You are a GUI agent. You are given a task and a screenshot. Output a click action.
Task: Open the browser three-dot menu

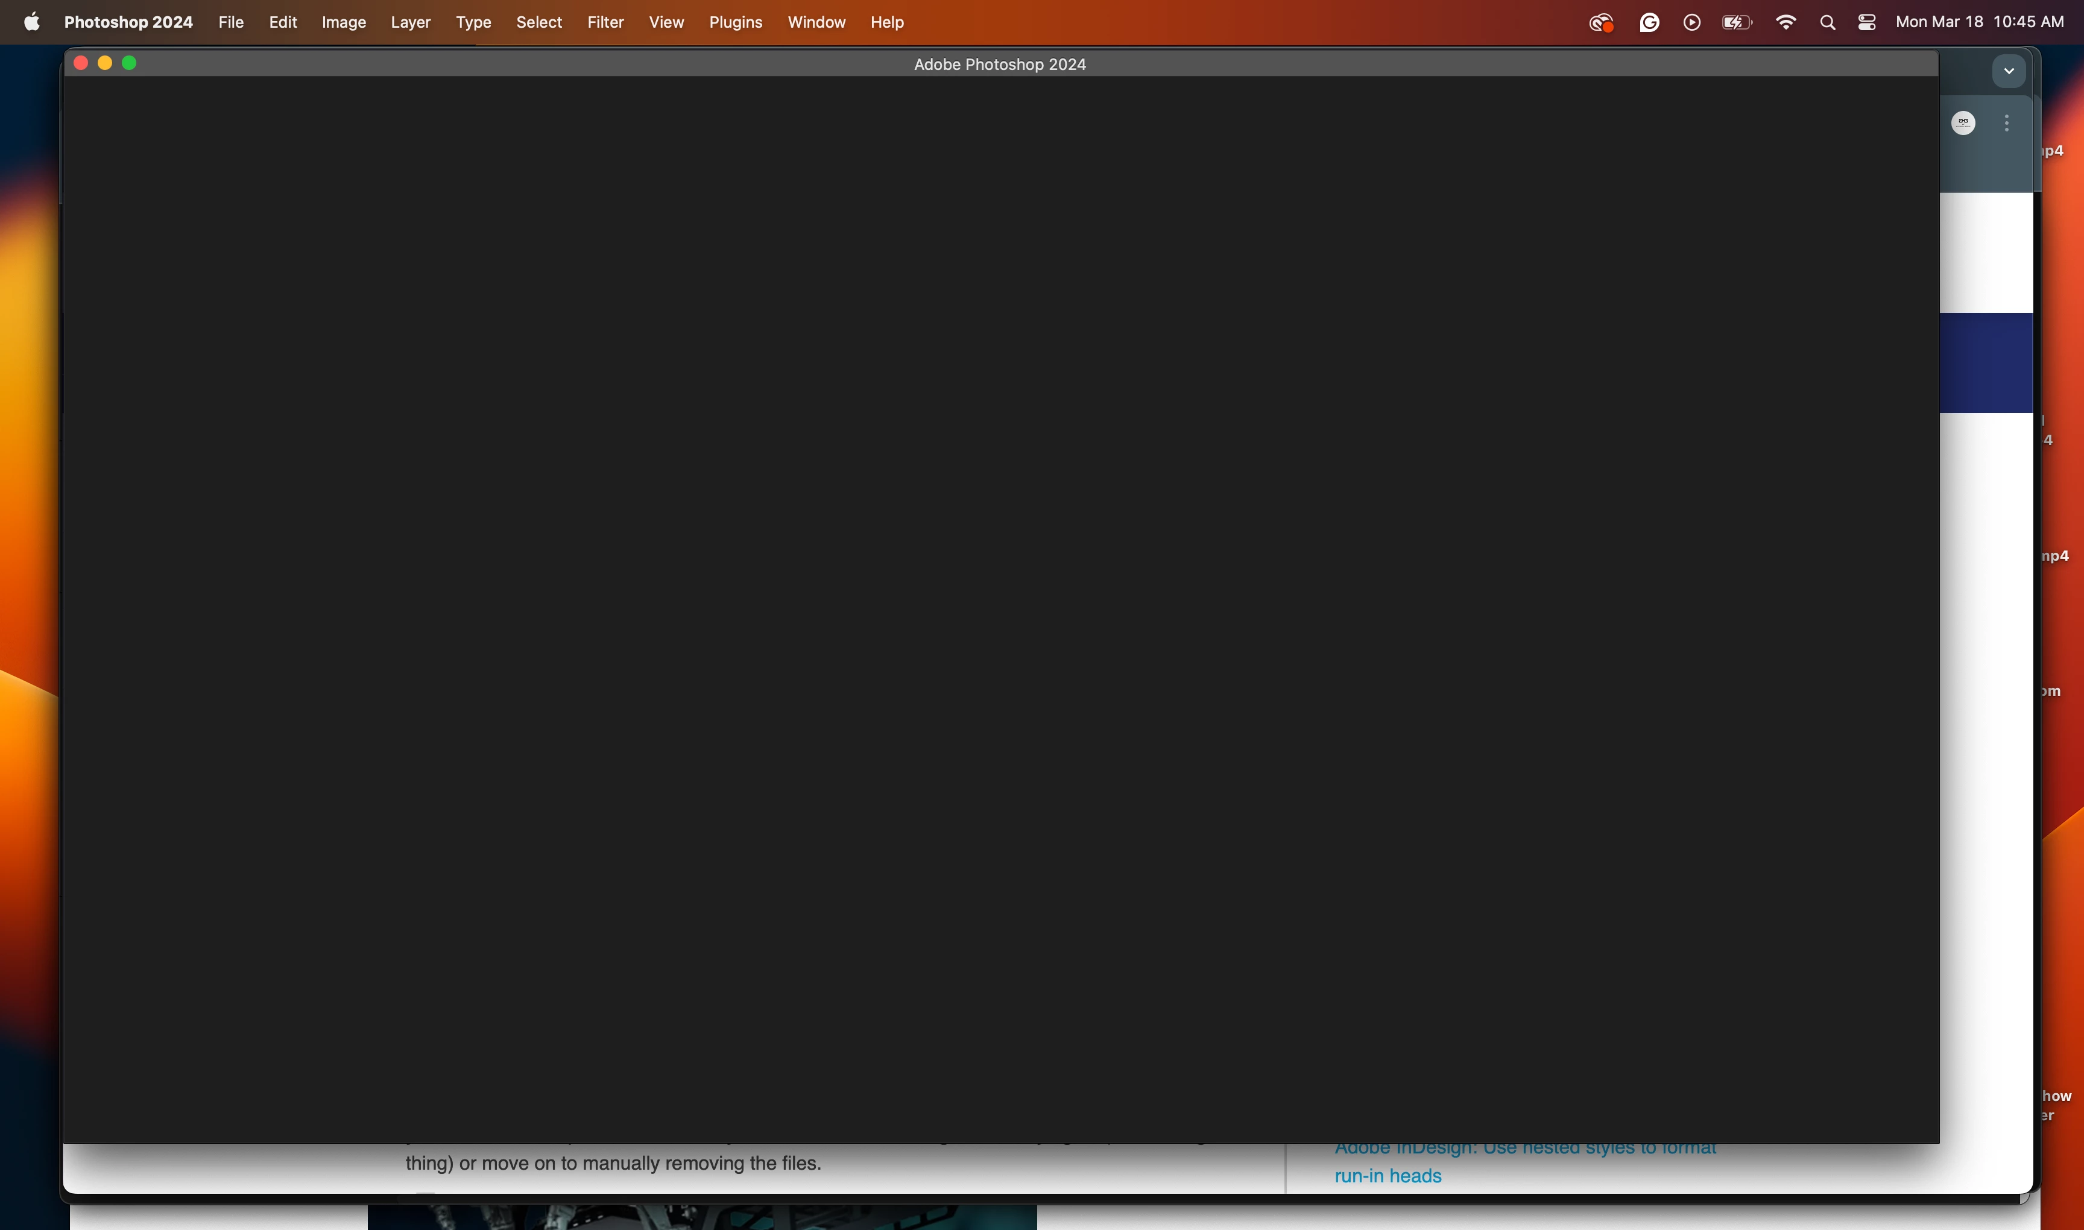point(2007,122)
